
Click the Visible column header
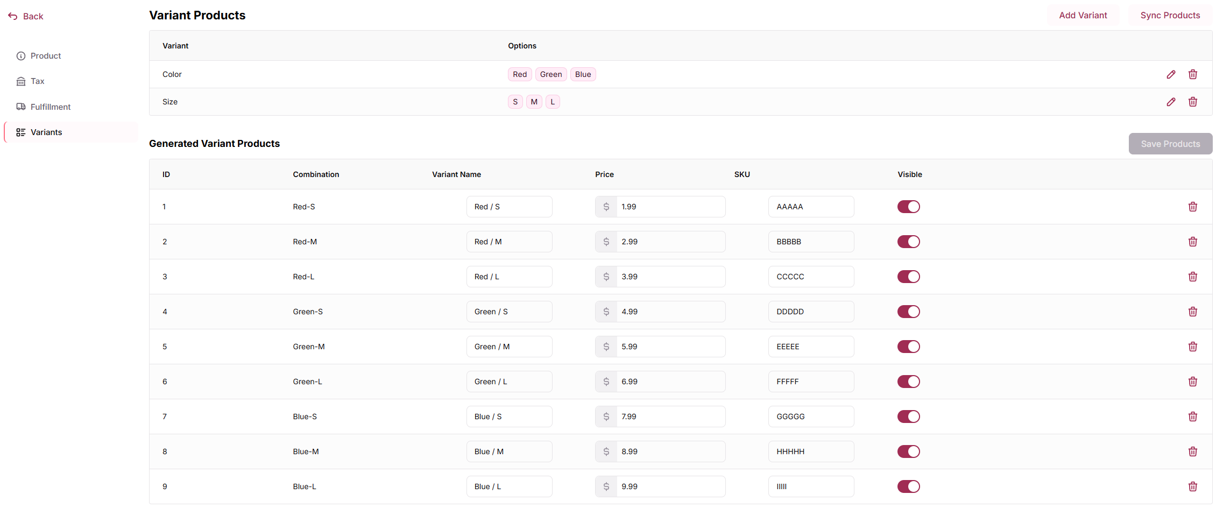(x=909, y=174)
